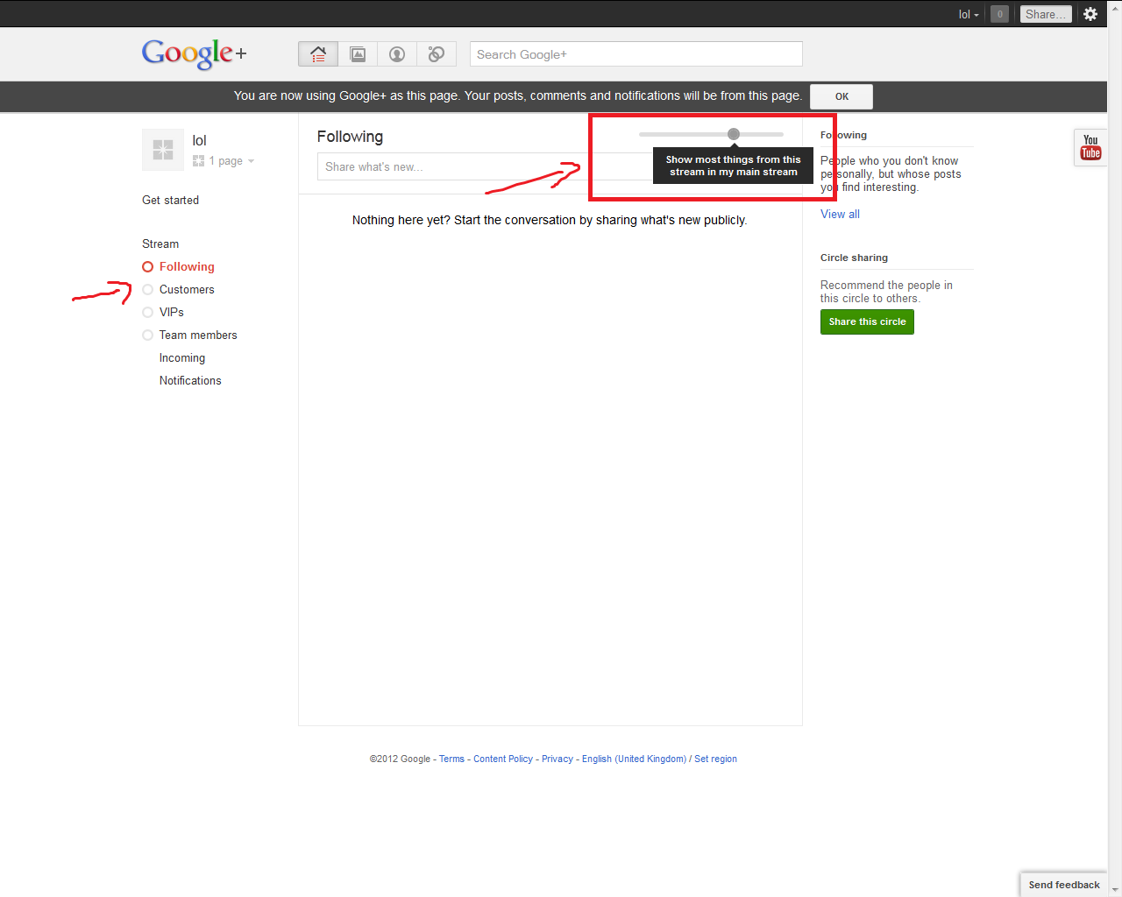The height and width of the screenshot is (897, 1122).
Task: Click the Google+ logo
Action: (195, 53)
